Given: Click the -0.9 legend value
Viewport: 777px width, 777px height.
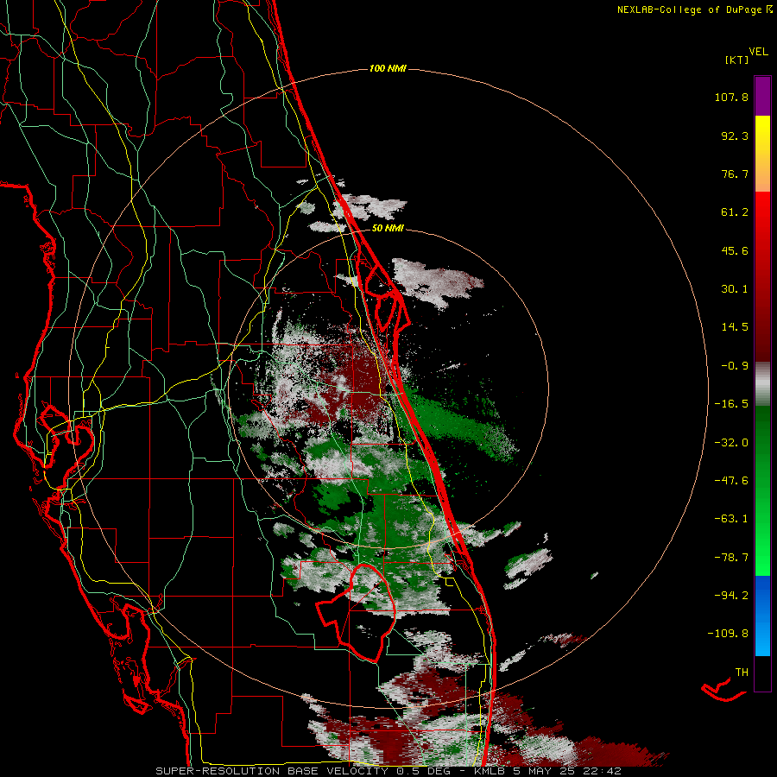Looking at the screenshot, I should pyautogui.click(x=735, y=366).
